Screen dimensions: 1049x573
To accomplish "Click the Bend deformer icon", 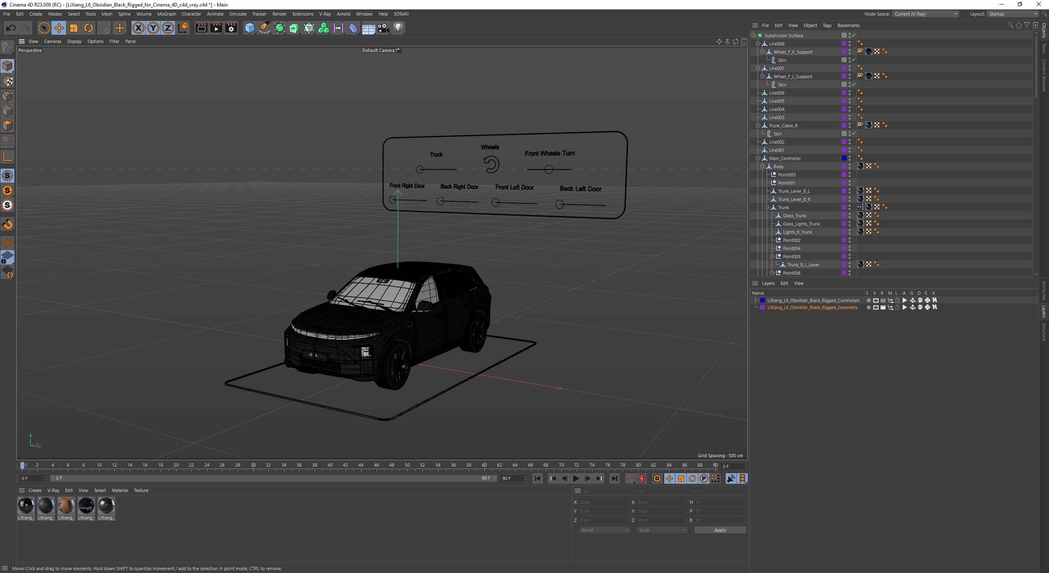I will coord(353,28).
